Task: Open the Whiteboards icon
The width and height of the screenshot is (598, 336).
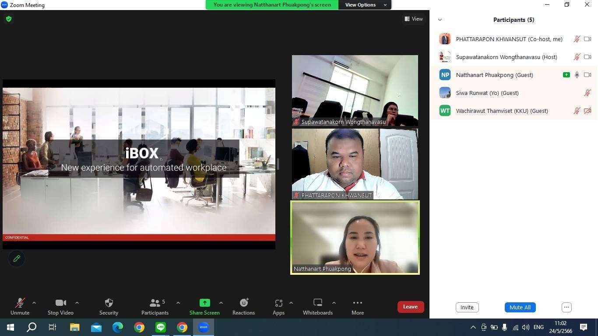Action: coord(318,303)
